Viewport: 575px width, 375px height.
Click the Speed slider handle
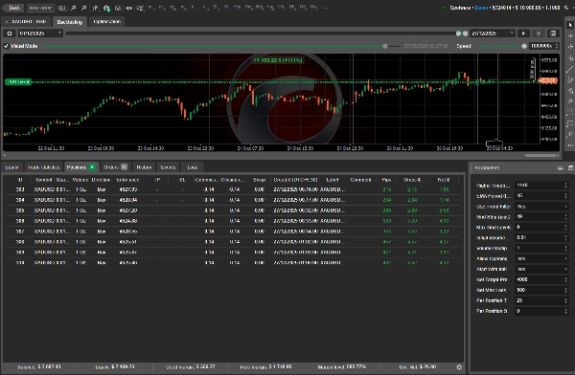tap(524, 46)
